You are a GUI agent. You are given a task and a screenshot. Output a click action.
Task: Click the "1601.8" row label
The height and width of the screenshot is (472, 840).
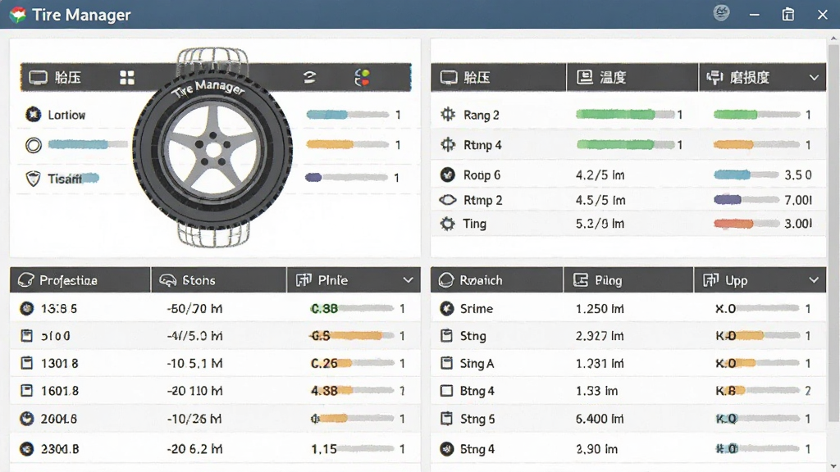point(59,391)
